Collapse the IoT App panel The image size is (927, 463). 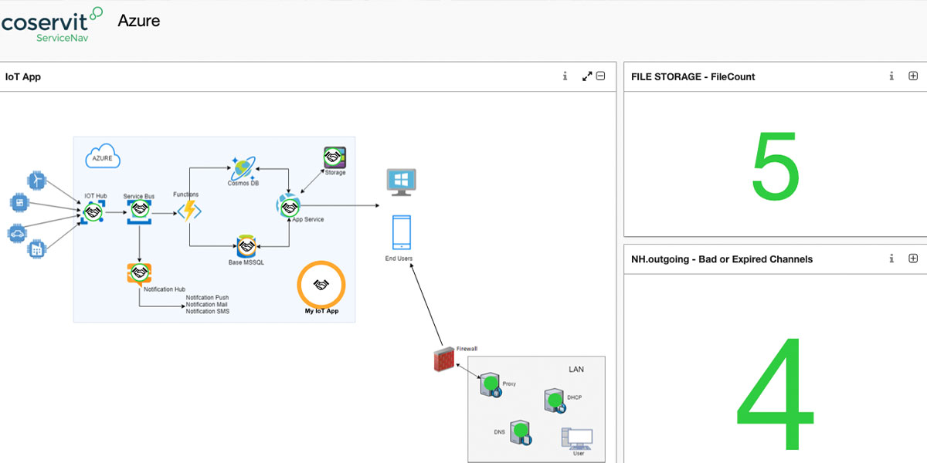coord(600,76)
